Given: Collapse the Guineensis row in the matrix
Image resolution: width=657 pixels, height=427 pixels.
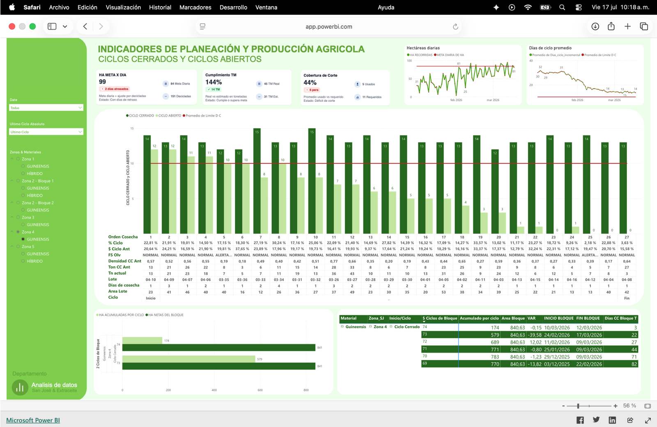Looking at the screenshot, I should coord(342,327).
